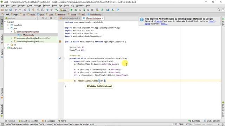This screenshot has width=225, height=126.
Task: Open the Terminal tool window
Action: pyautogui.click(x=10, y=121)
